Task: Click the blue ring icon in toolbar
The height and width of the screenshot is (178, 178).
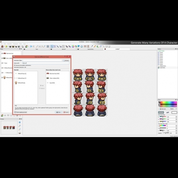Action: coord(82,46)
